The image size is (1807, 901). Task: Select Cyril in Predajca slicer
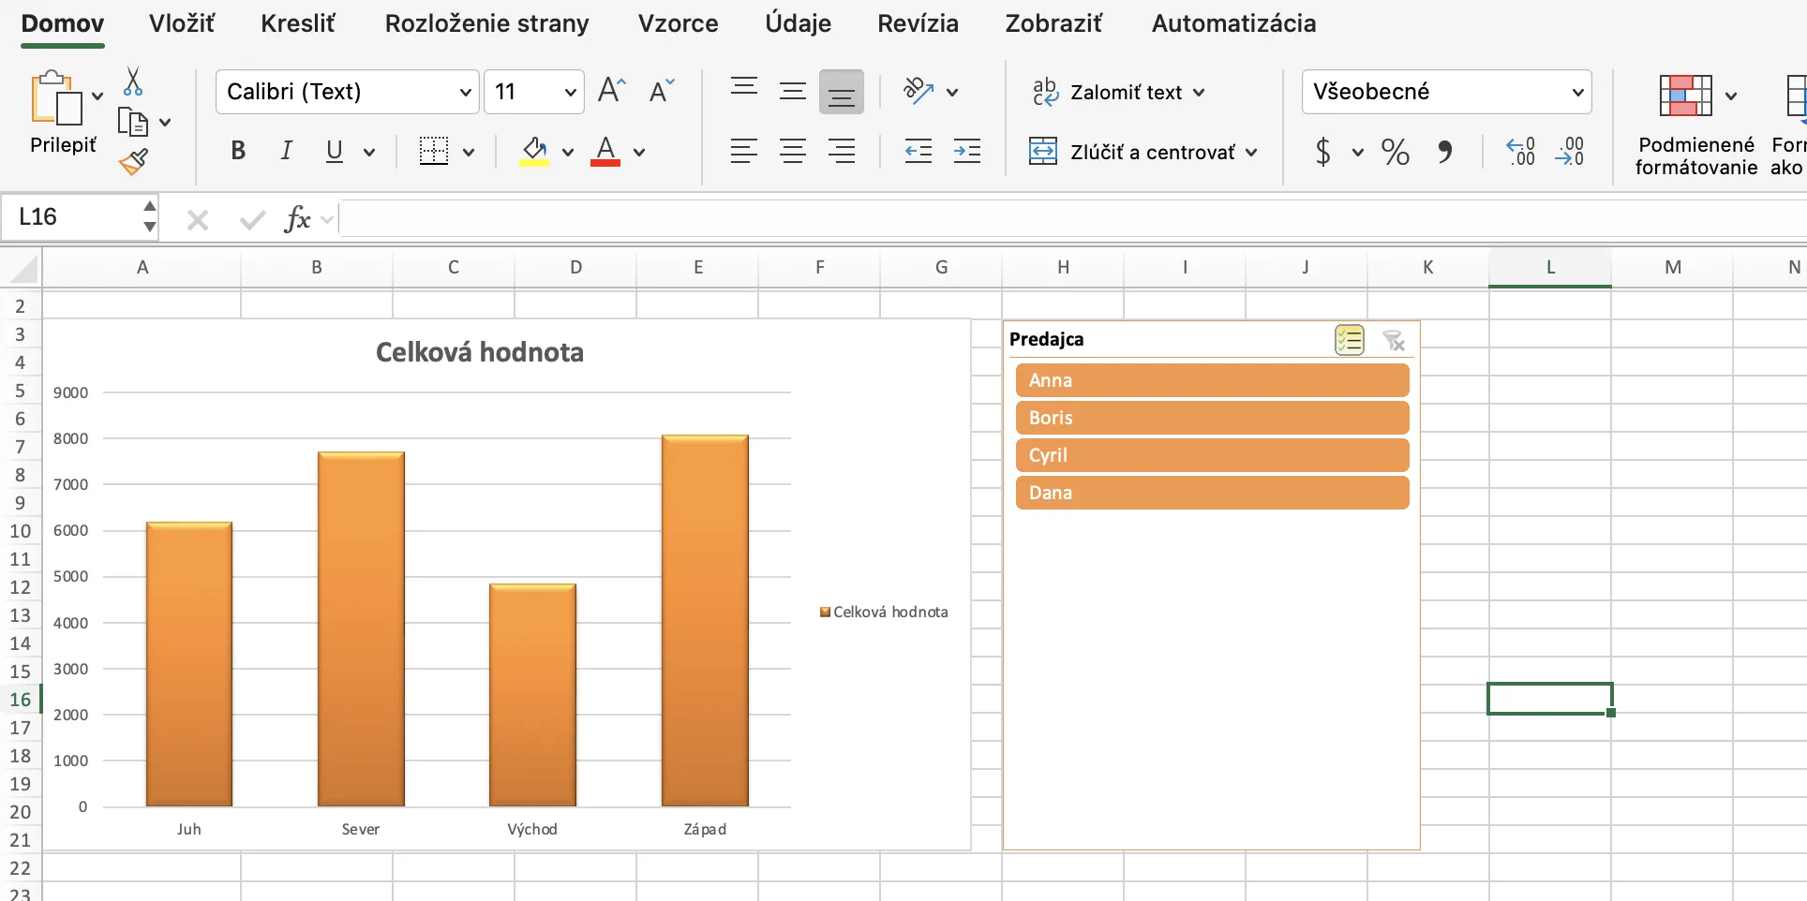tap(1212, 455)
